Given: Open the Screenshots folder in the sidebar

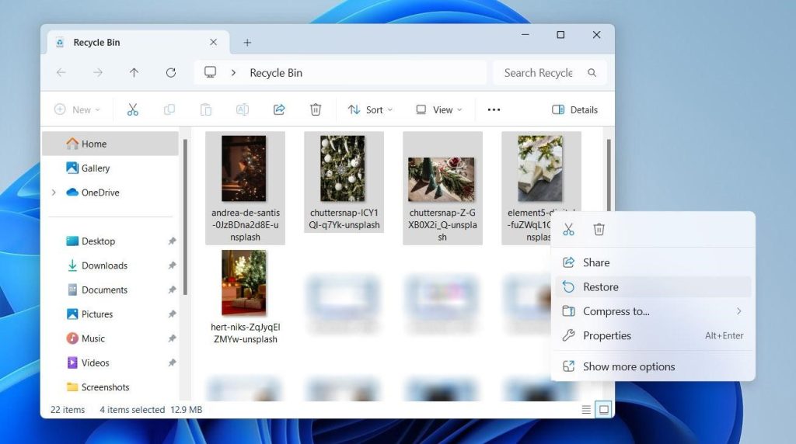Looking at the screenshot, I should (110, 387).
